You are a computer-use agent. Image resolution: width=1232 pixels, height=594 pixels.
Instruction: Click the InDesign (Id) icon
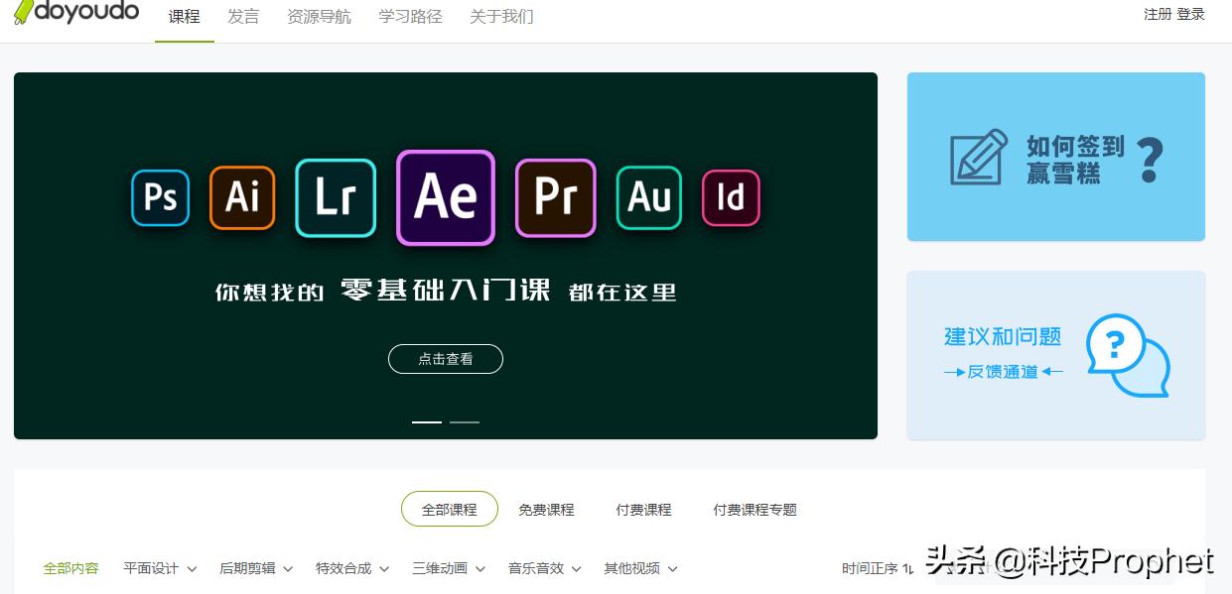[731, 197]
